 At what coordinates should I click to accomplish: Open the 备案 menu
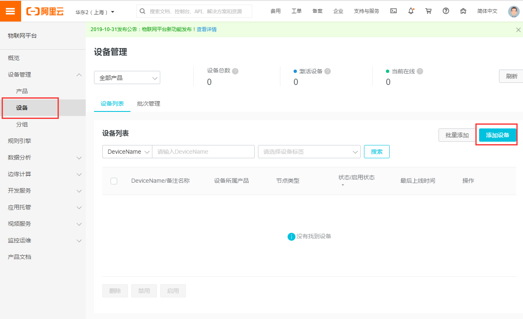[x=318, y=11]
